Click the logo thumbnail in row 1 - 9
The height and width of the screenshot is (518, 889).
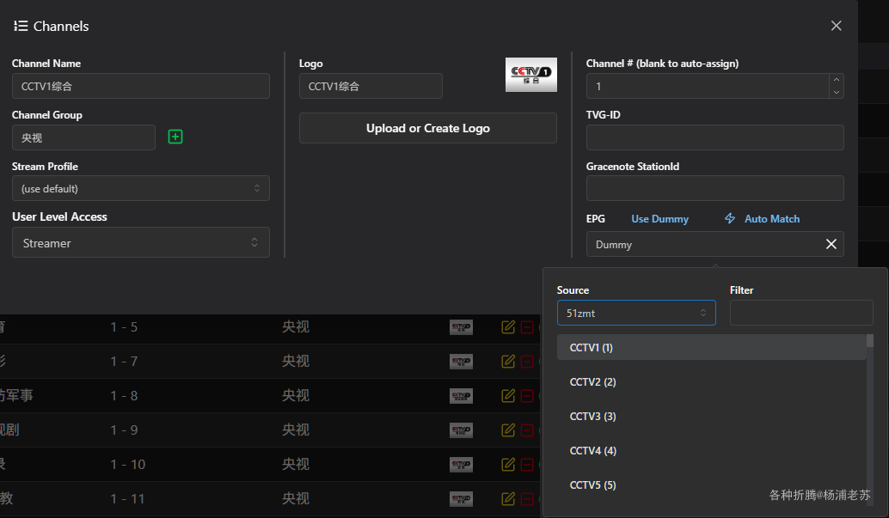461,430
